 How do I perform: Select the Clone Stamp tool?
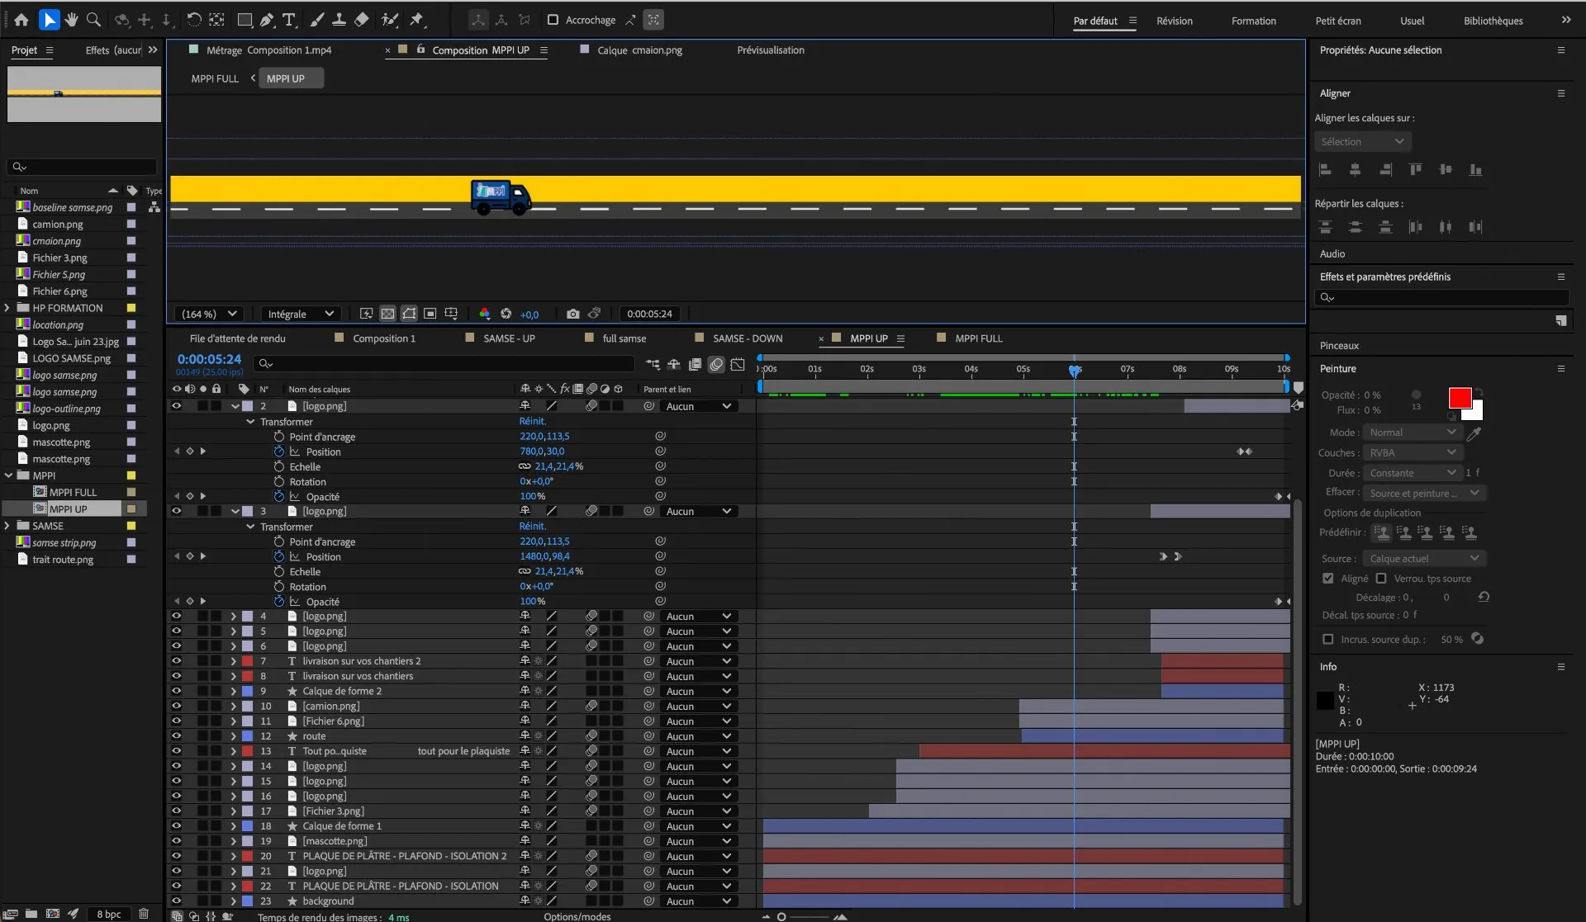tap(340, 19)
